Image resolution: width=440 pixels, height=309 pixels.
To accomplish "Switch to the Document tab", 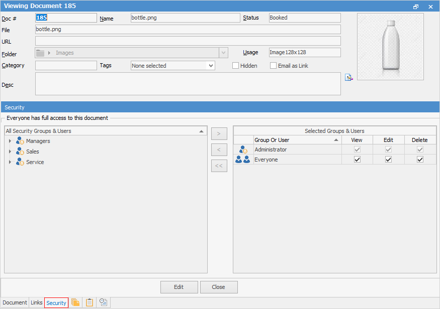I will click(15, 302).
